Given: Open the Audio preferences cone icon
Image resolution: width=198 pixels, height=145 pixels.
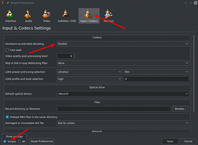Looking at the screenshot, I should click(28, 14).
